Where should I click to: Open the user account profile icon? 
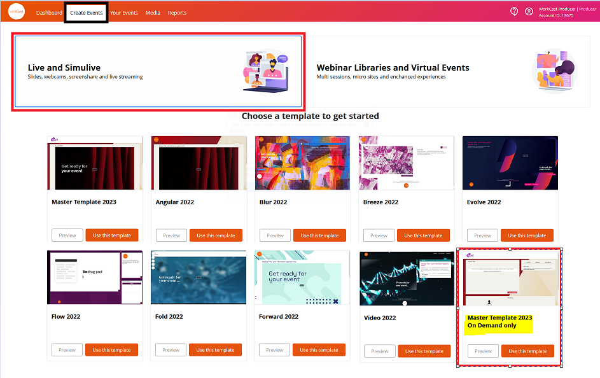tap(529, 11)
